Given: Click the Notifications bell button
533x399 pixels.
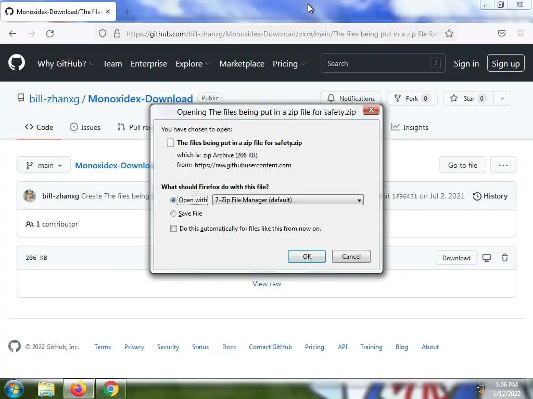Looking at the screenshot, I should pyautogui.click(x=351, y=98).
